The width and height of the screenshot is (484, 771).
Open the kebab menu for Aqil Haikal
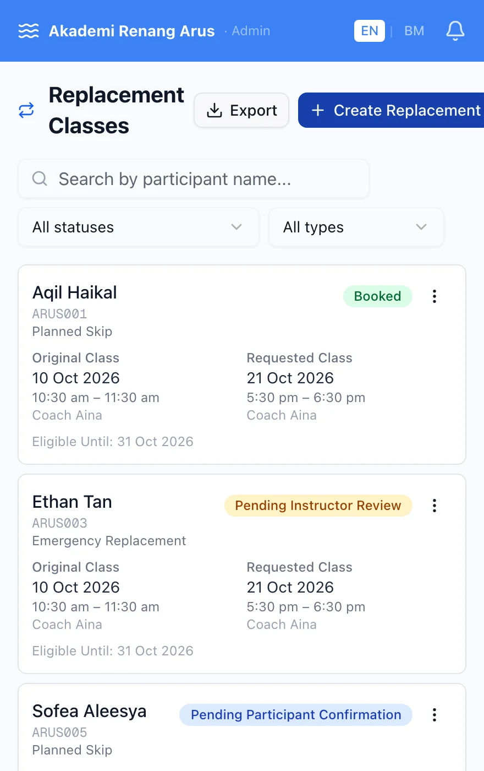click(x=435, y=296)
